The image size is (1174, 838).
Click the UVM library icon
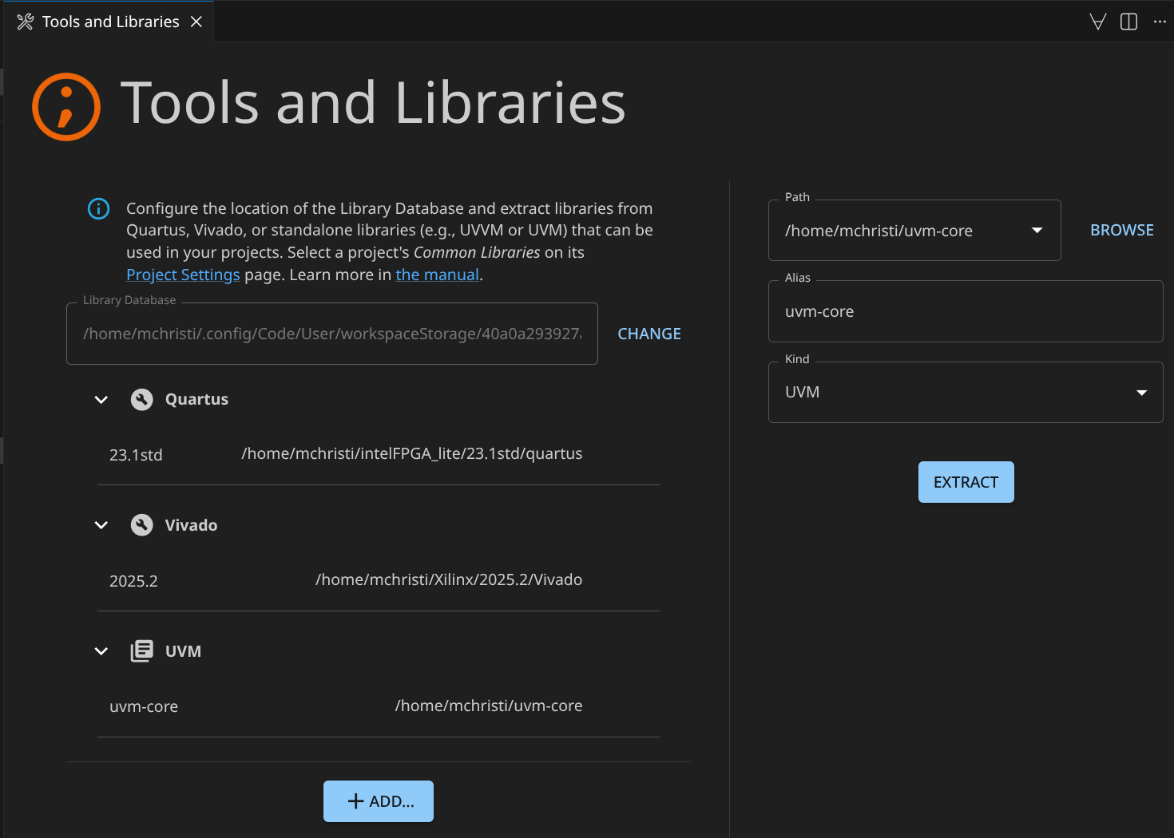(x=141, y=651)
